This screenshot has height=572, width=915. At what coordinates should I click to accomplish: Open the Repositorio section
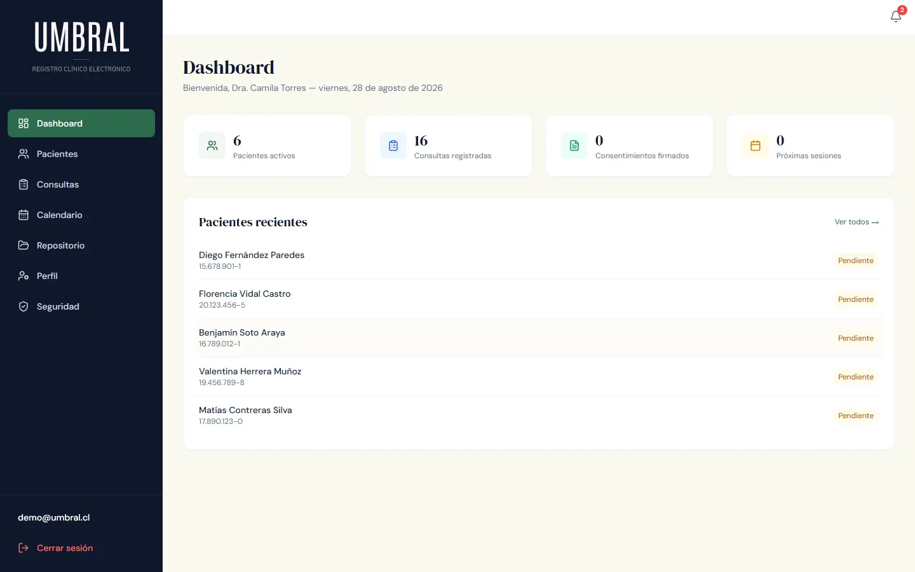pos(81,245)
